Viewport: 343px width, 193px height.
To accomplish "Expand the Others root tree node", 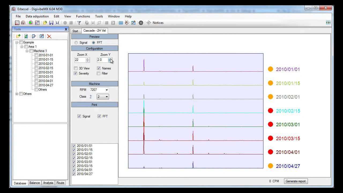I will coord(17,94).
